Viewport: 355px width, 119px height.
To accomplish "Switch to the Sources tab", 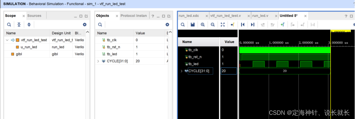I will [34, 16].
